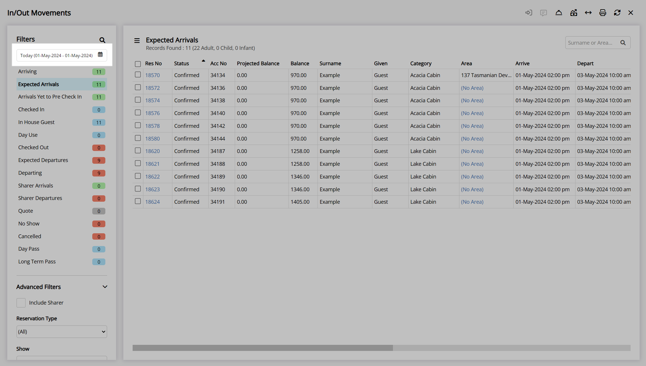Click account number 34187 cell

tap(218, 151)
